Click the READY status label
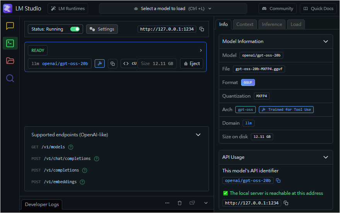 (x=38, y=50)
